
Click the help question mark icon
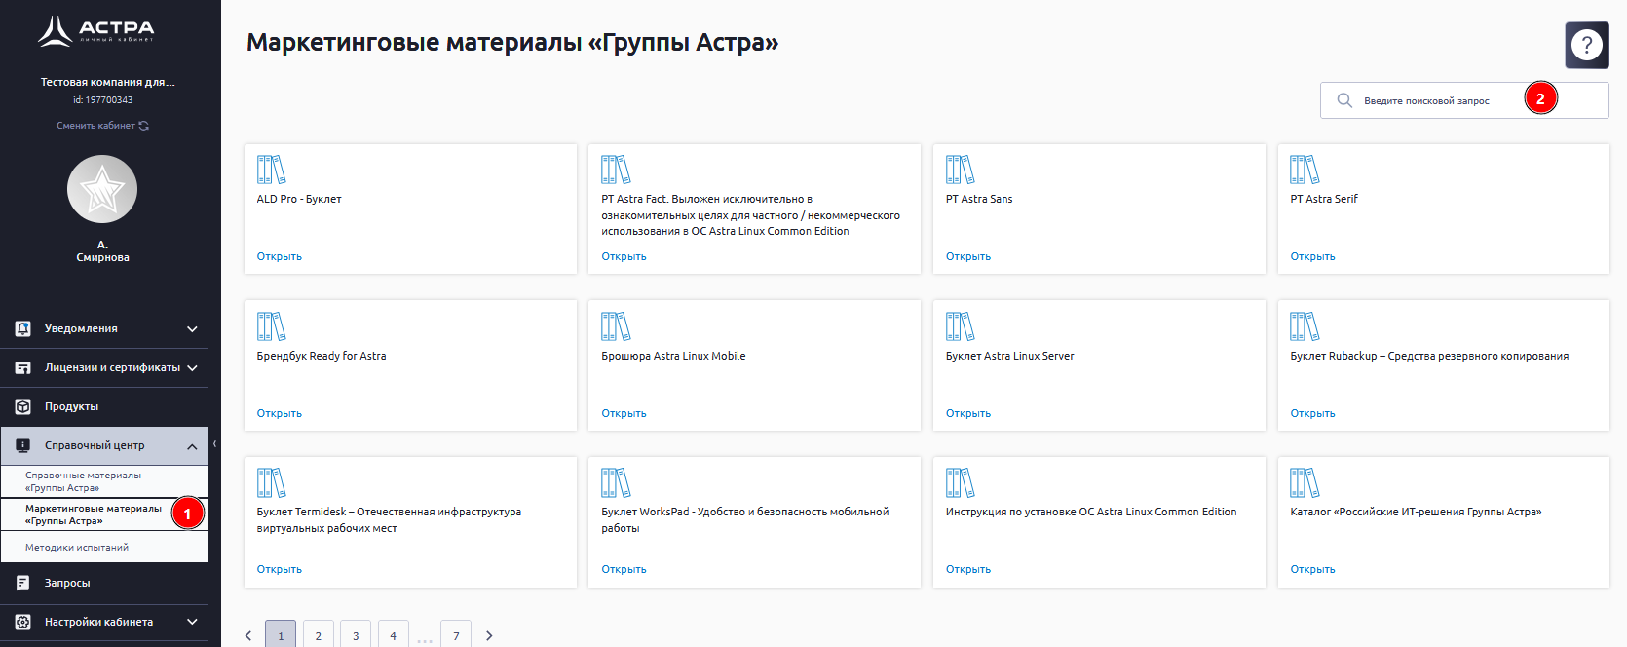click(1586, 45)
